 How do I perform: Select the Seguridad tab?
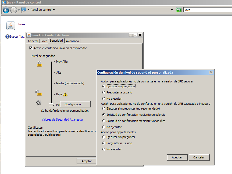coord(56,41)
